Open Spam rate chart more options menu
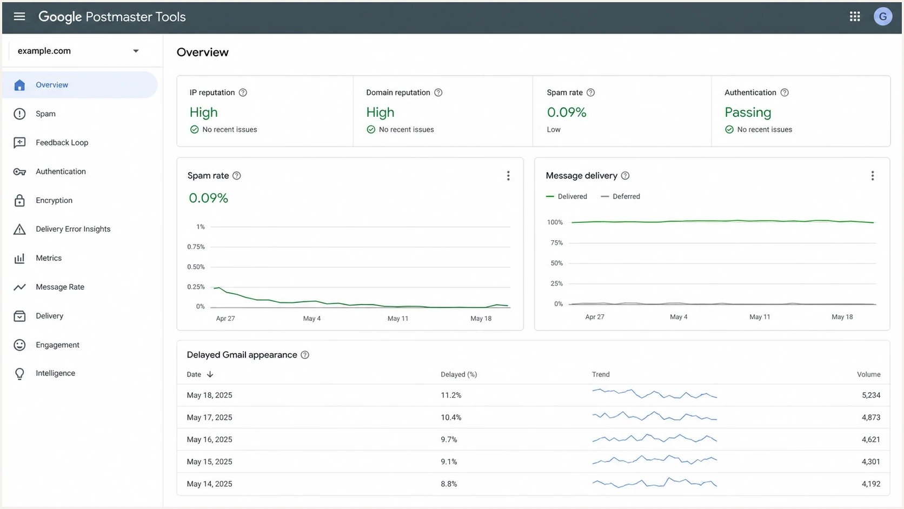 tap(508, 176)
